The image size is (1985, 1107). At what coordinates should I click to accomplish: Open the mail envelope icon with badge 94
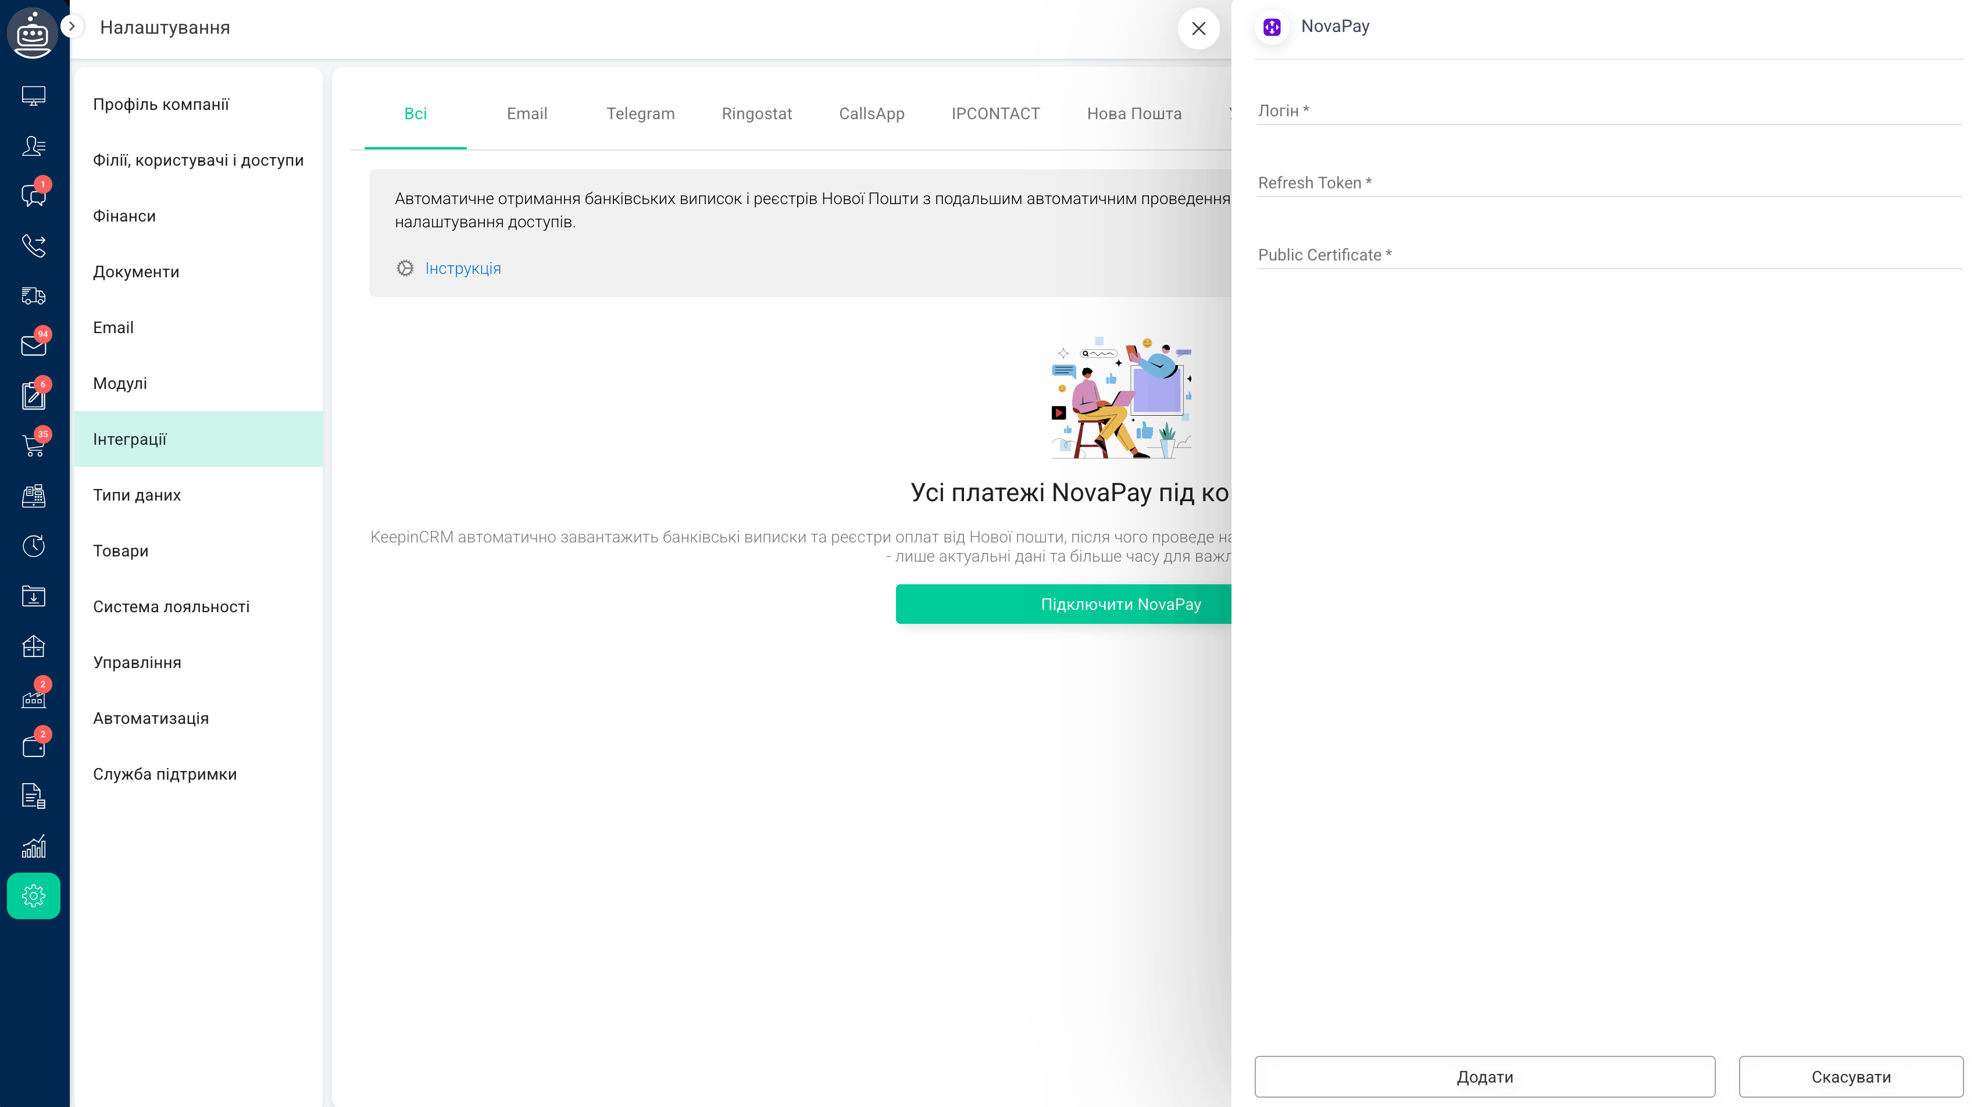(x=33, y=345)
